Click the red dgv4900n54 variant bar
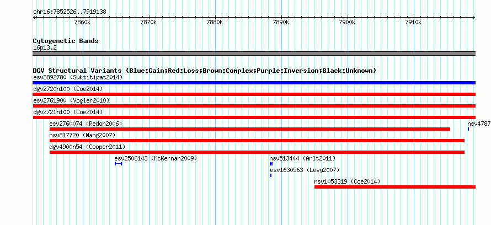 click(257, 152)
